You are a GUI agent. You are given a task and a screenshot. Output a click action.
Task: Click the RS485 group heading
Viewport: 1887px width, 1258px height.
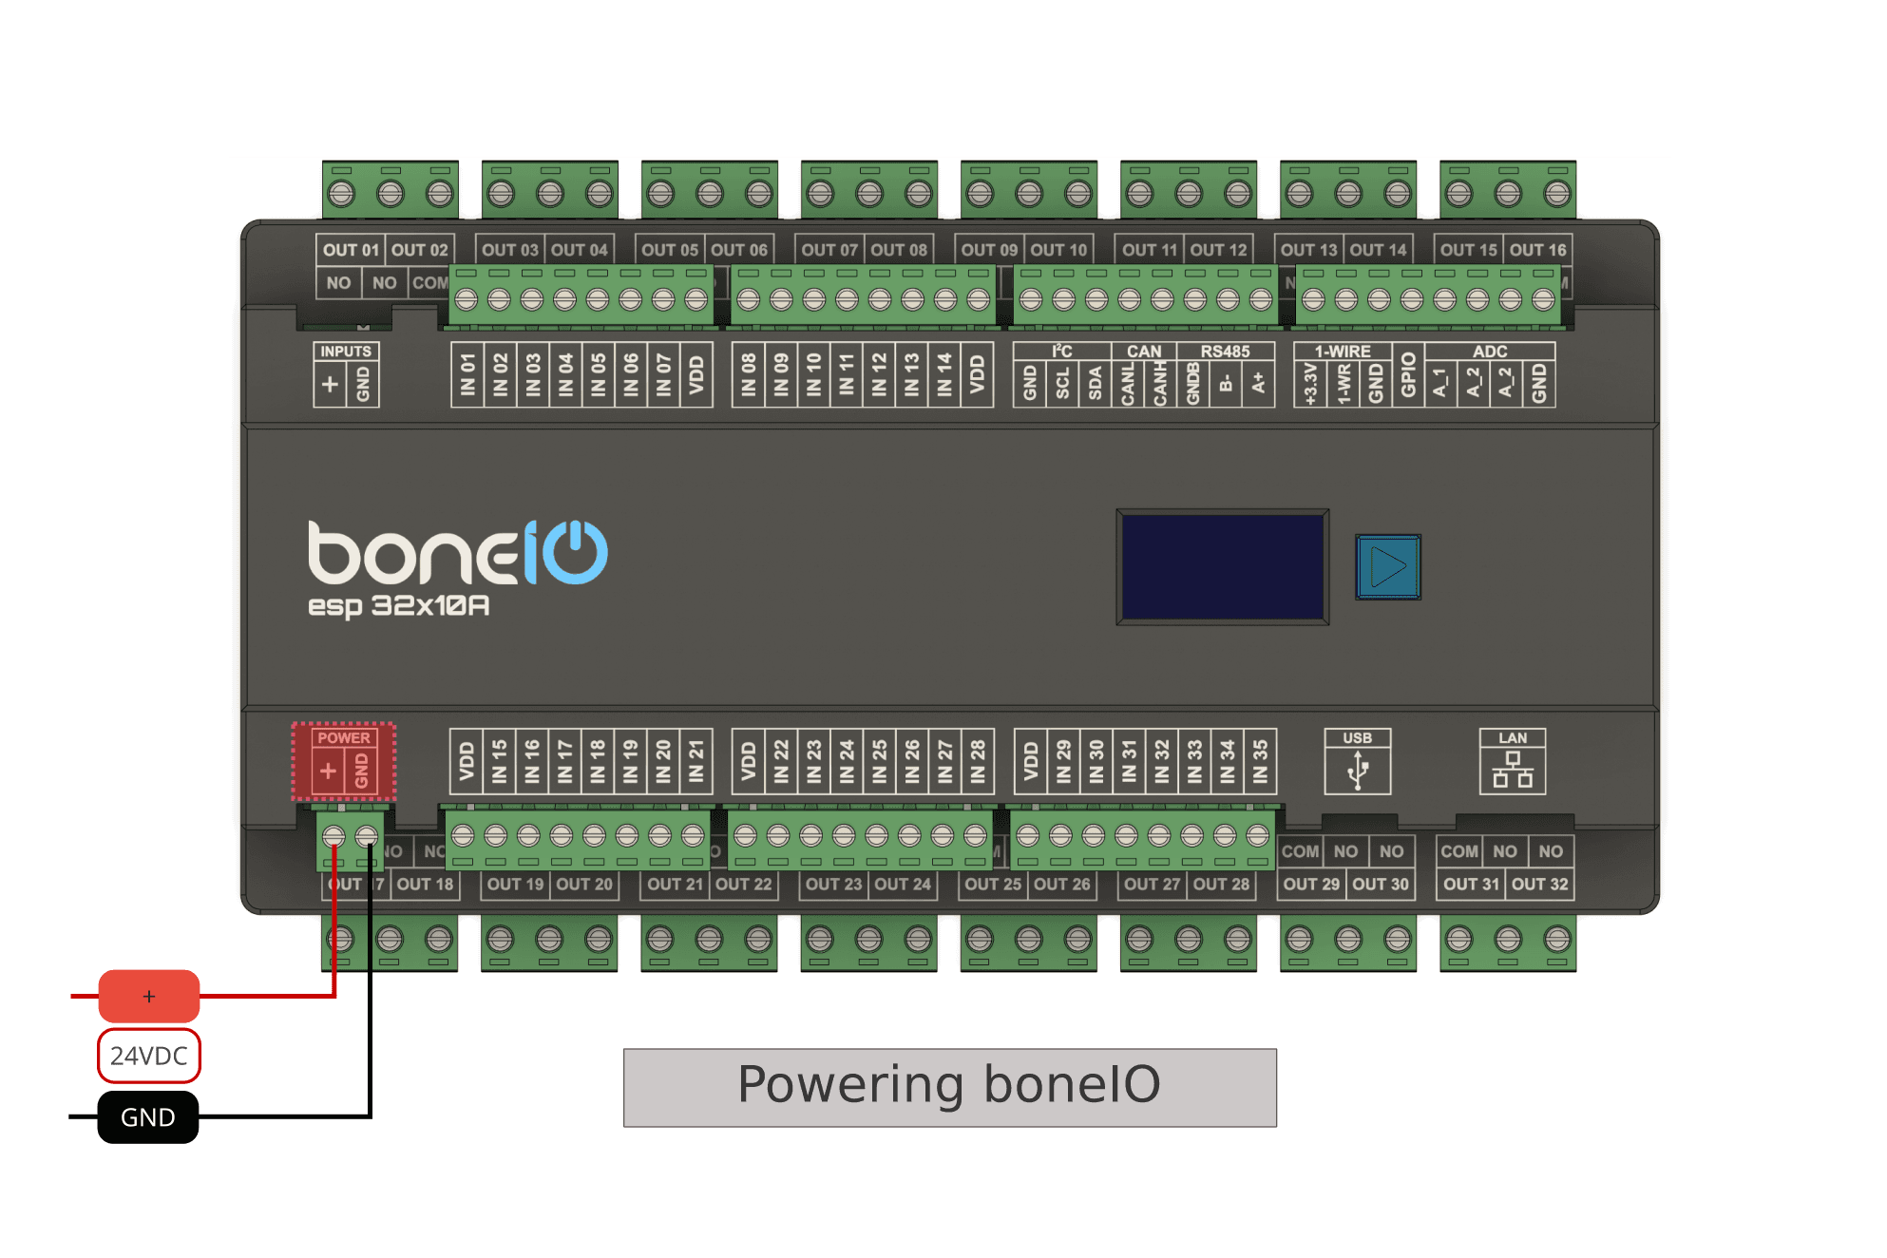[1225, 351]
